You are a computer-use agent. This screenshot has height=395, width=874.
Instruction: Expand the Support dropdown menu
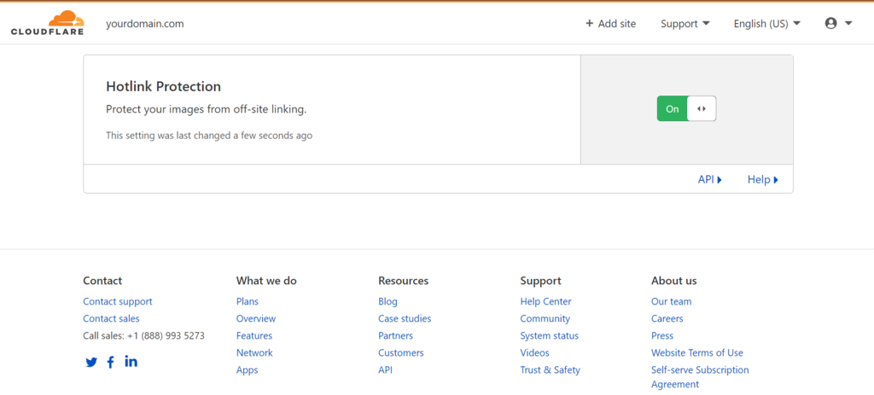685,24
